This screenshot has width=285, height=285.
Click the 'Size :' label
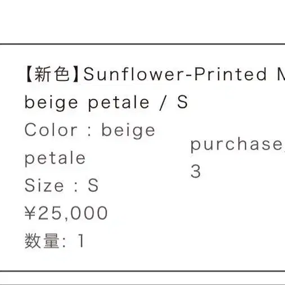51,186
